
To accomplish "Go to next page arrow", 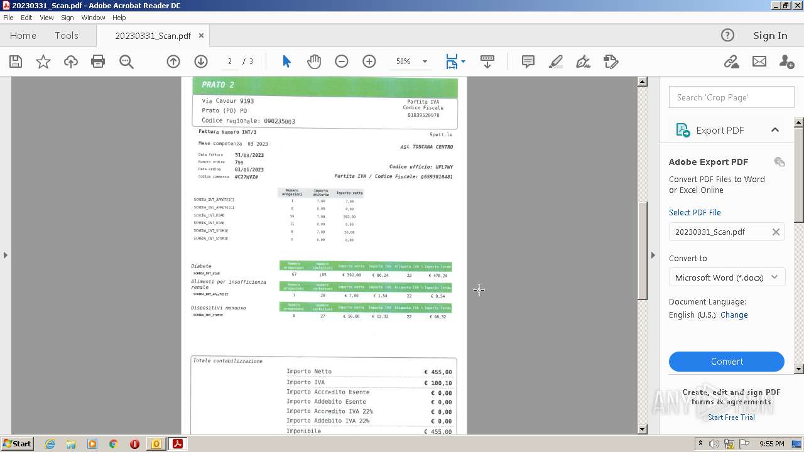I will tap(201, 62).
